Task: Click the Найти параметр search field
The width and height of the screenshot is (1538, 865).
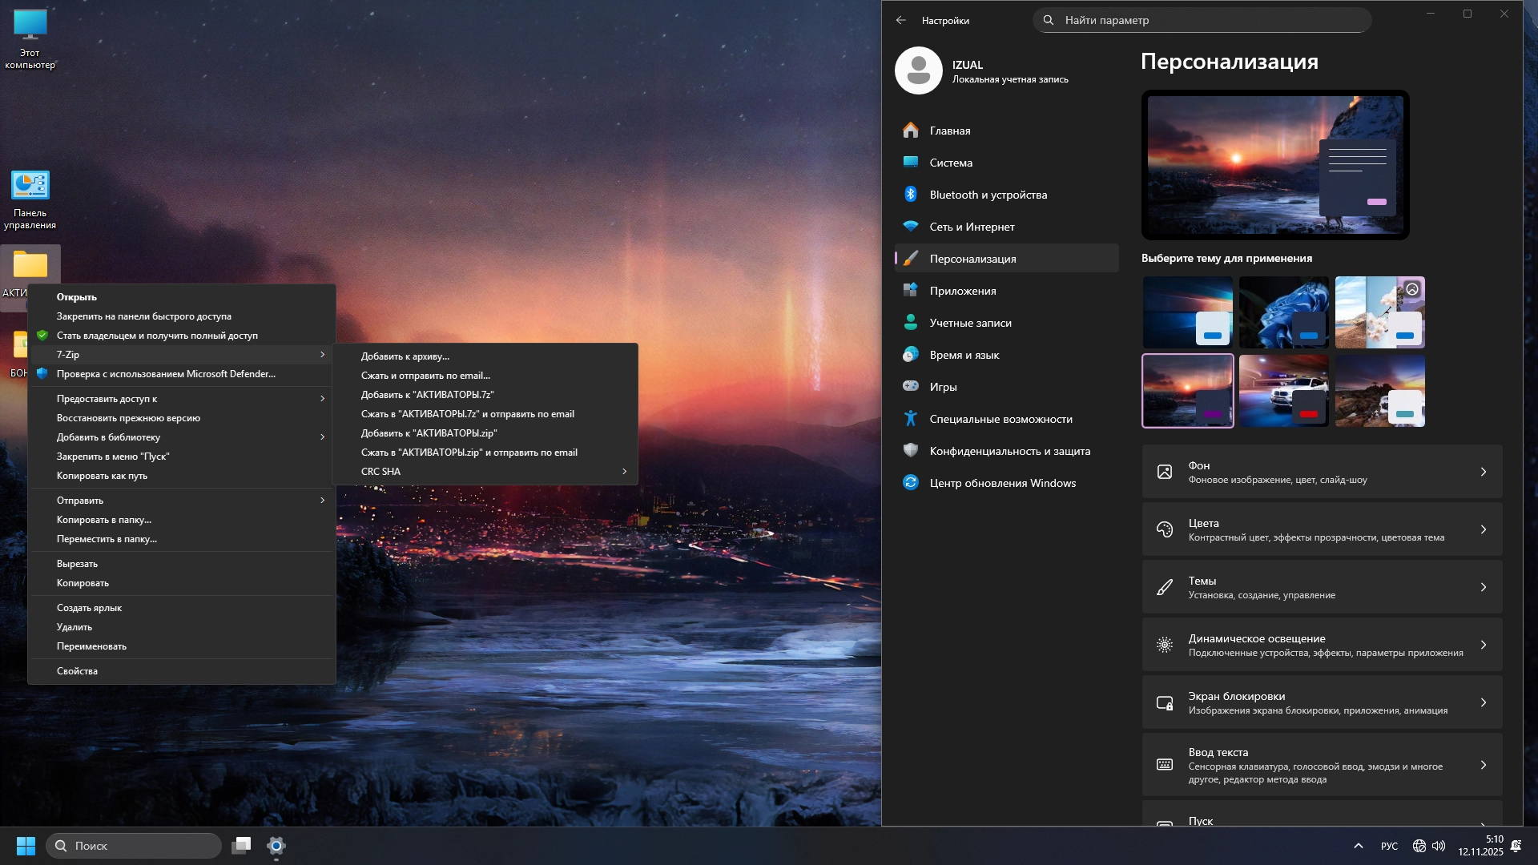Action: click(1202, 20)
